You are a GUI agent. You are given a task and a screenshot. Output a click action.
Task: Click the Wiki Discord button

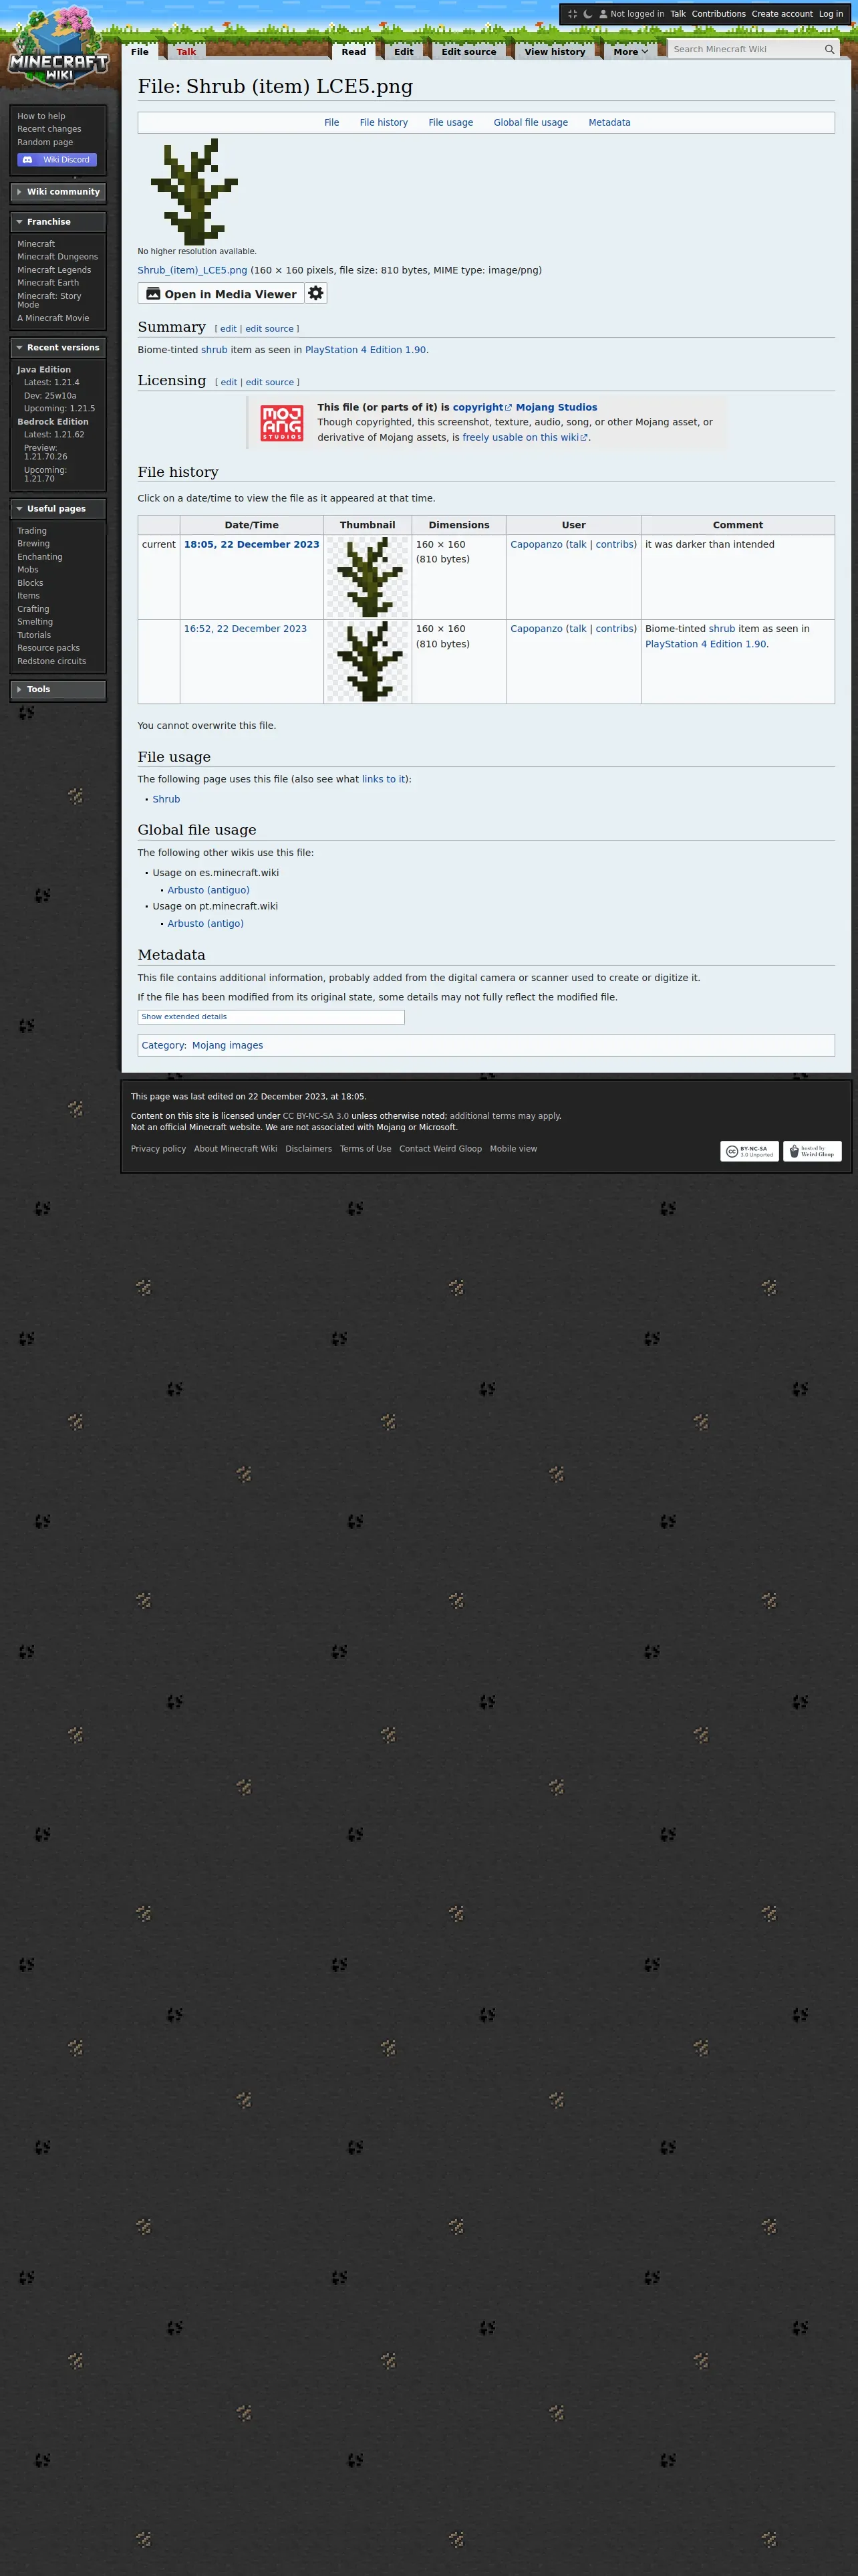point(57,160)
